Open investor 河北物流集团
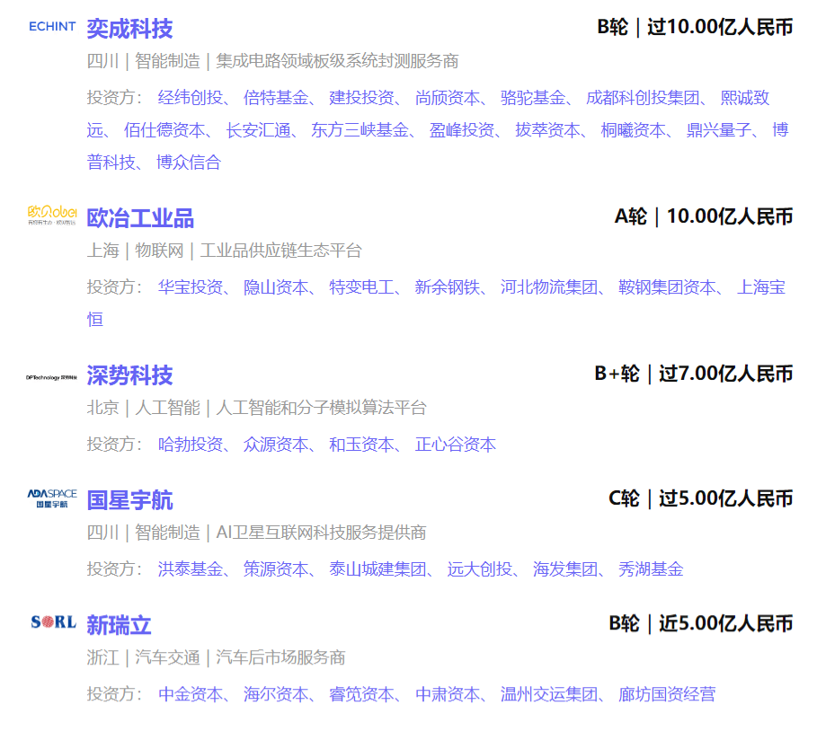This screenshot has width=817, height=740. click(x=549, y=287)
